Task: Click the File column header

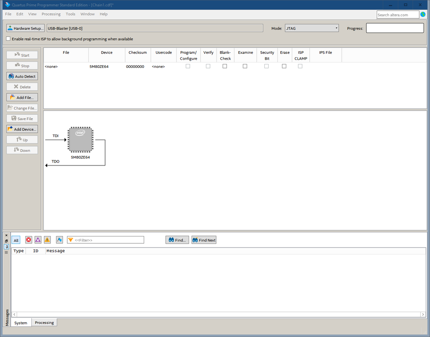Action: coord(66,55)
